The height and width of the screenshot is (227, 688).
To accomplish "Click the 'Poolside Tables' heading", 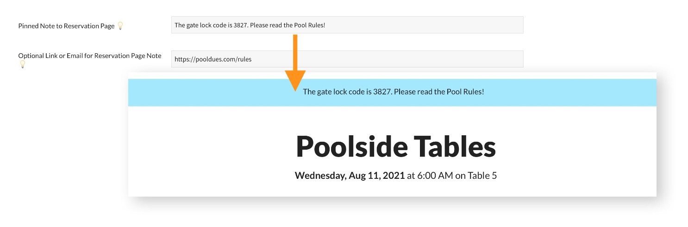I will tap(395, 146).
